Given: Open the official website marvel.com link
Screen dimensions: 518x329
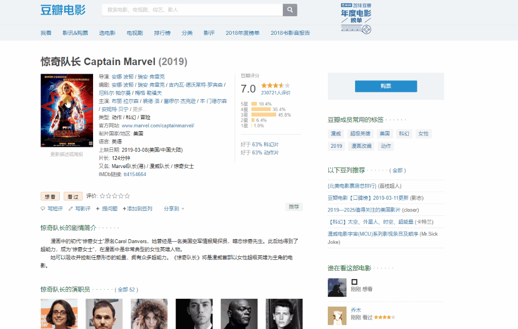Looking at the screenshot, I should pyautogui.click(x=158, y=126).
